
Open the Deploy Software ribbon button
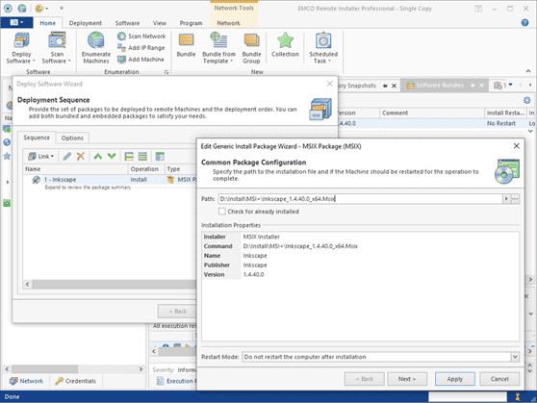[x=21, y=47]
